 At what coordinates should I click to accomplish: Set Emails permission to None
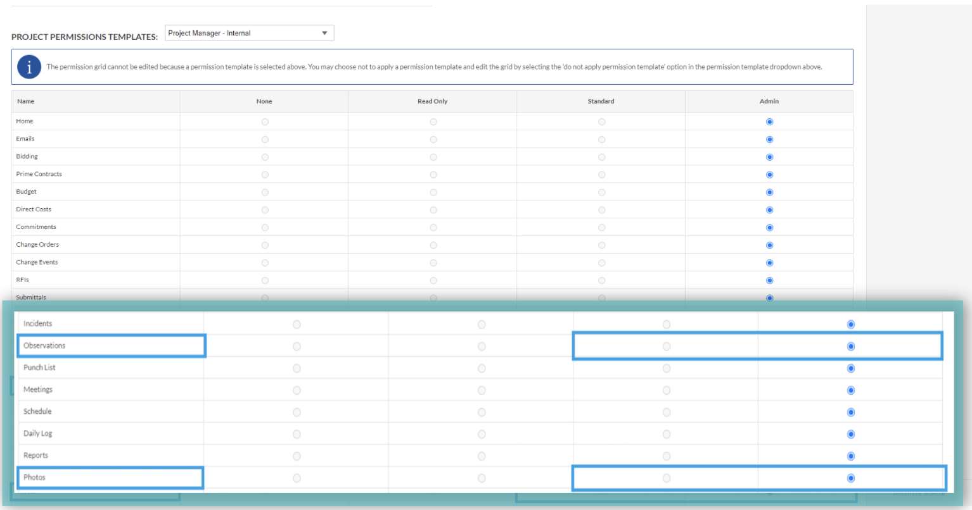[265, 139]
